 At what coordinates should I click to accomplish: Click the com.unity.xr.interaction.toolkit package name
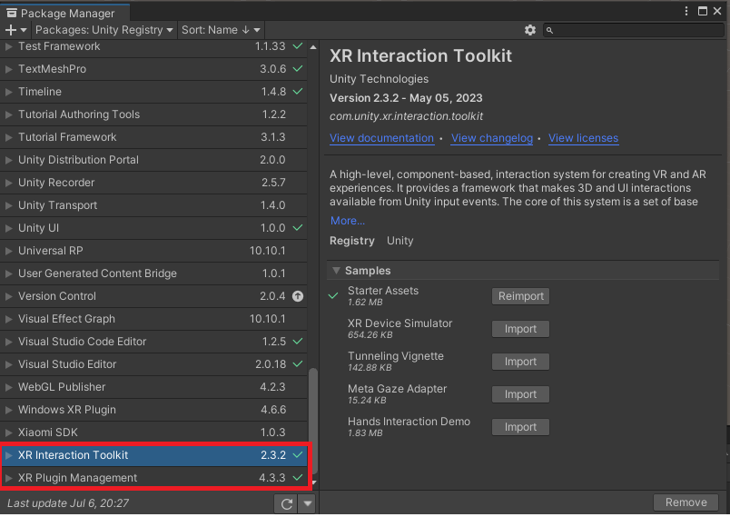tap(406, 116)
